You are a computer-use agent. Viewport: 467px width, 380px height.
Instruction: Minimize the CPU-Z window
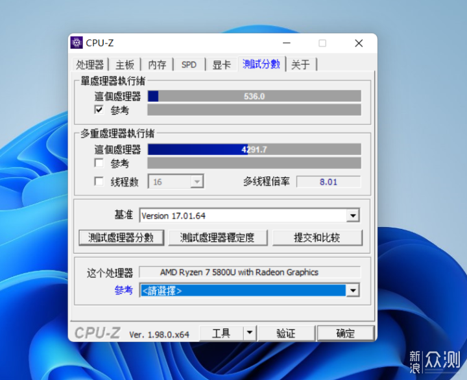pos(287,43)
